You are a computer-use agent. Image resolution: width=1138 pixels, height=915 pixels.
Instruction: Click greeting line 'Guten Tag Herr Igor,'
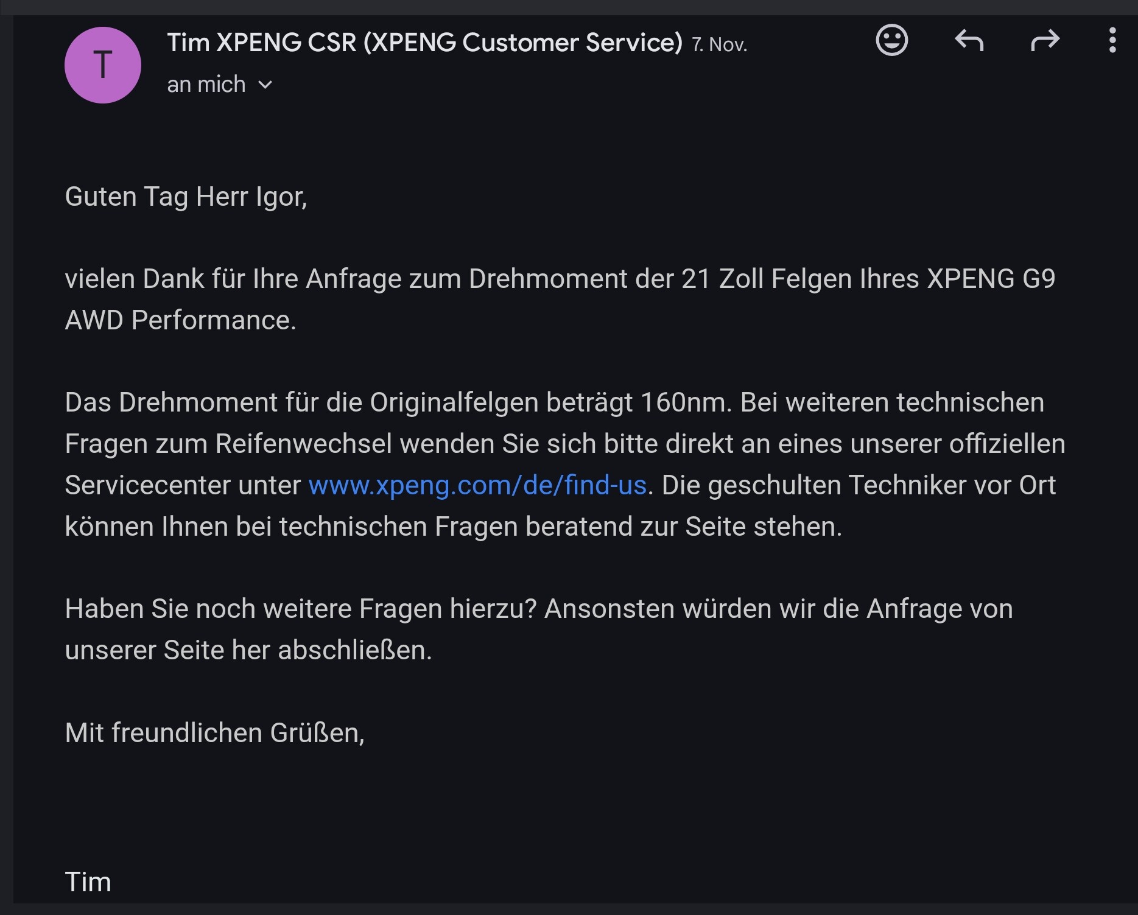(x=186, y=197)
